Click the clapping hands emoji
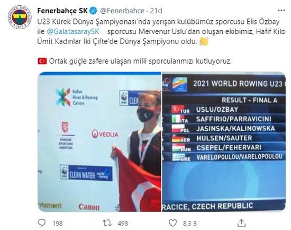Viewport: 291px width, 230px height. click(x=204, y=41)
